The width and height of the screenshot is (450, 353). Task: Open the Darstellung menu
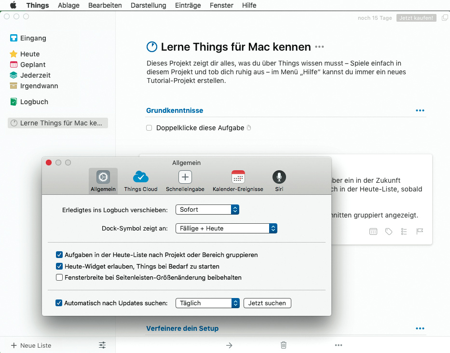pyautogui.click(x=148, y=5)
